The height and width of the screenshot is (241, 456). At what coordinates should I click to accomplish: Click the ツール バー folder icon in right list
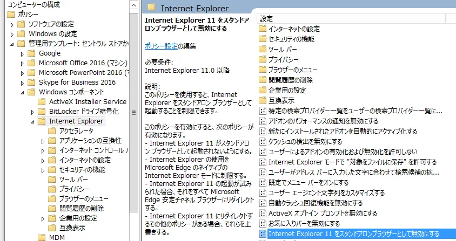click(263, 49)
